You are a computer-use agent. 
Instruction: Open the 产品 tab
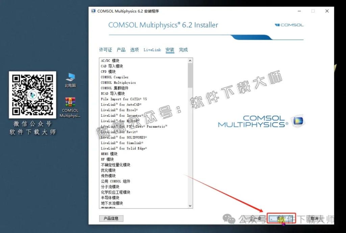pyautogui.click(x=121, y=50)
